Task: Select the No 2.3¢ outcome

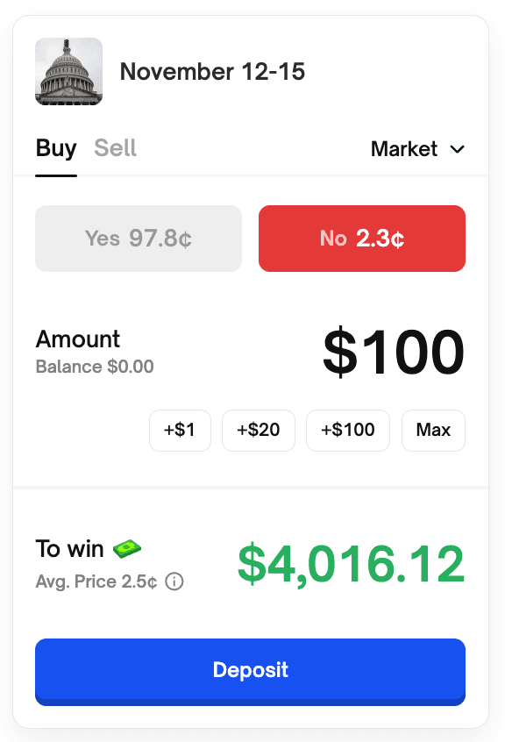Action: point(361,238)
